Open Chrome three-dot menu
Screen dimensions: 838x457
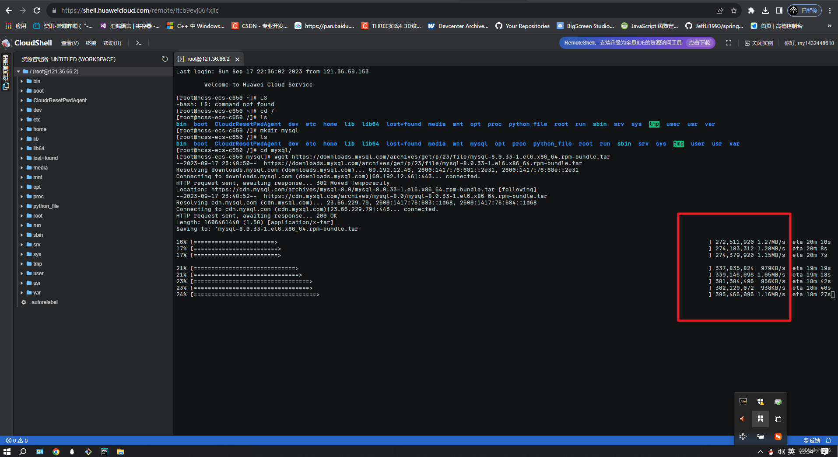click(830, 10)
